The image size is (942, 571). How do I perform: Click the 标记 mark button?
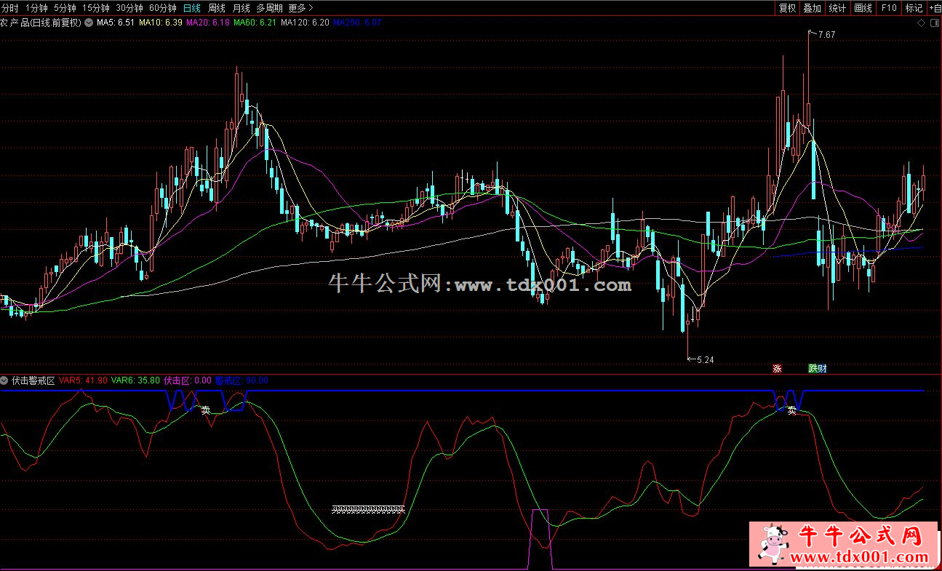click(x=914, y=8)
